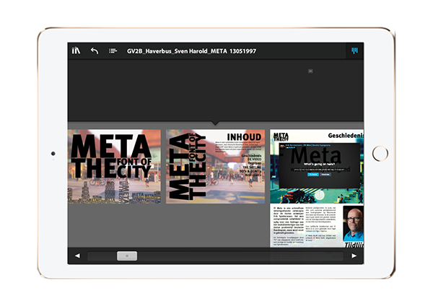Open the Geschiedenis page thumbnail
Image resolution: width=433 pixels, height=306 pixels.
pyautogui.click(x=317, y=188)
